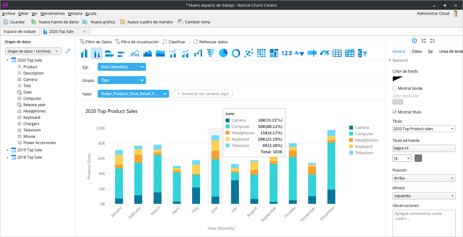
Task: Open the Herramientas menu
Action: [x=52, y=13]
